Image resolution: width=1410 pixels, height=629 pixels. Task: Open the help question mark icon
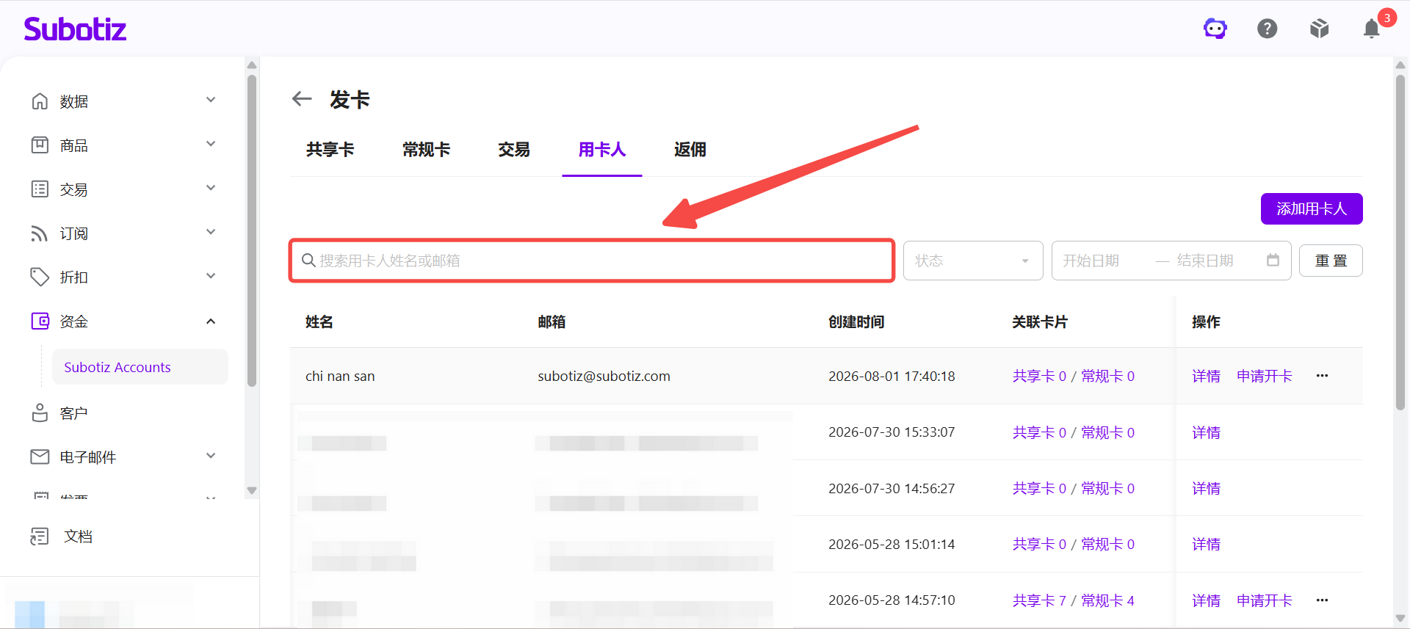coord(1268,29)
